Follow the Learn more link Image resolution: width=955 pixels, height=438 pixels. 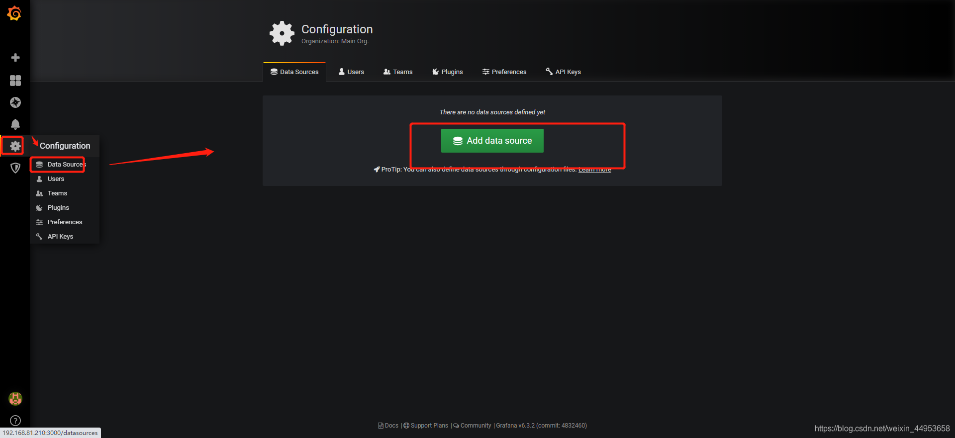tap(595, 170)
